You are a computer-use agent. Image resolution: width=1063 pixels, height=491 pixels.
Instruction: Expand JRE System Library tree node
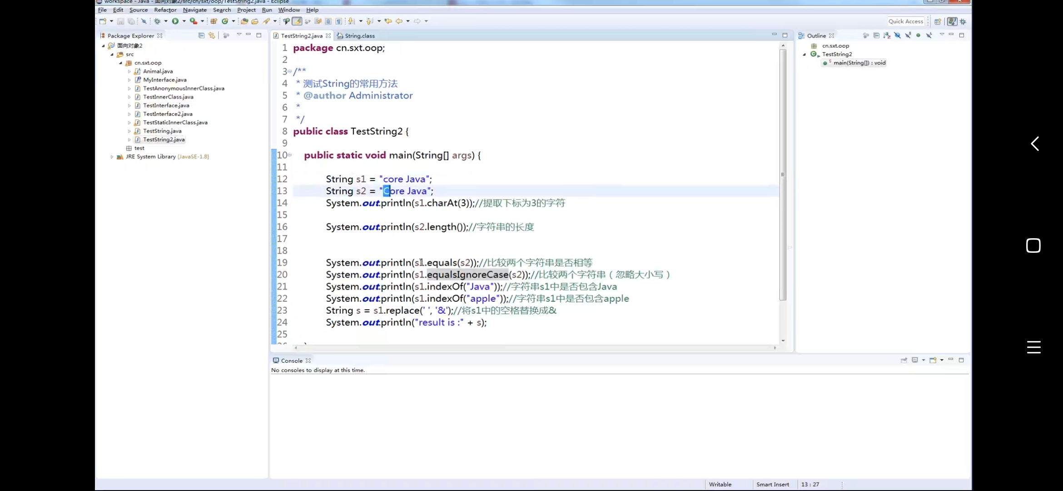[112, 156]
